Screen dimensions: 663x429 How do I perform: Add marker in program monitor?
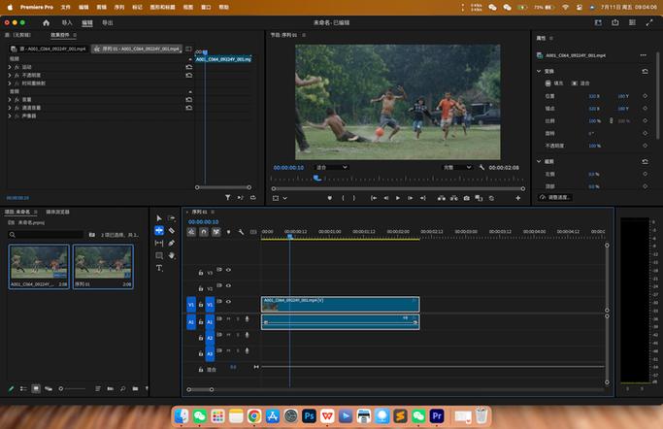pos(329,198)
